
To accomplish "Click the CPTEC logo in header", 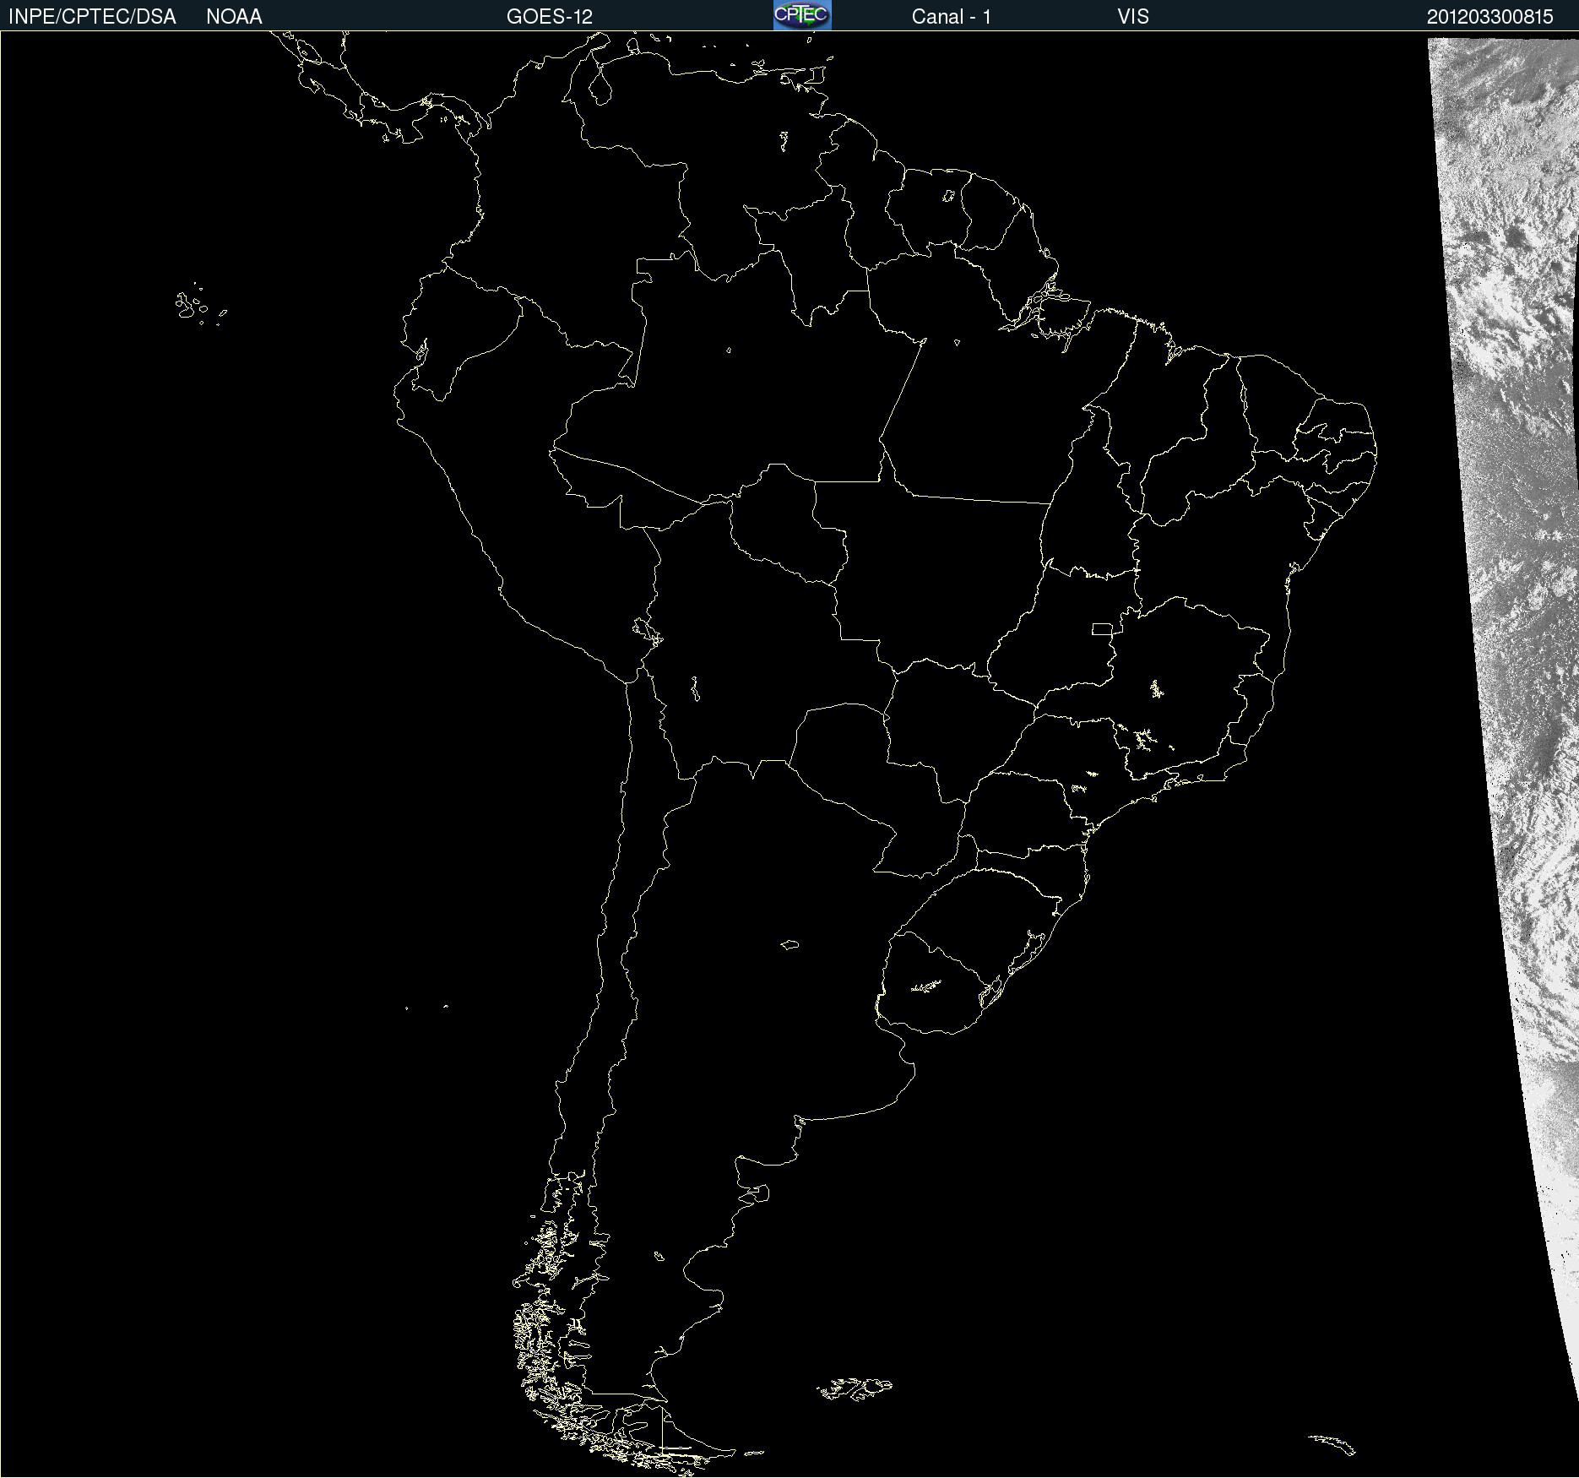I will [x=802, y=15].
